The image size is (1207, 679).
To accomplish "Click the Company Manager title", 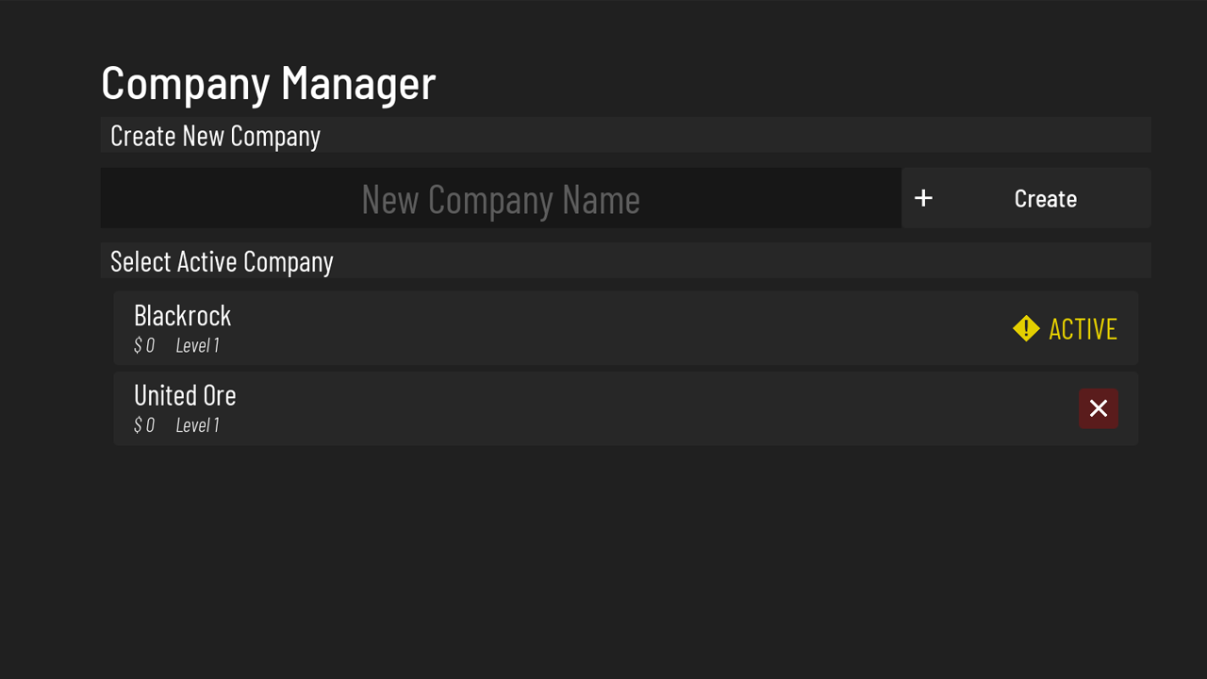I will coord(268,83).
